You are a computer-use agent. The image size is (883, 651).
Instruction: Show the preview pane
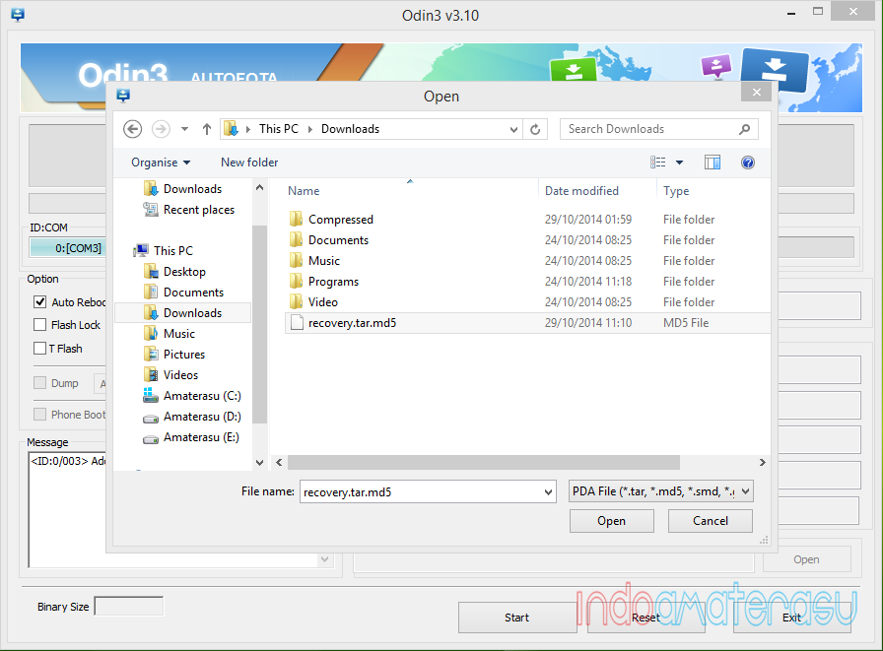(713, 163)
